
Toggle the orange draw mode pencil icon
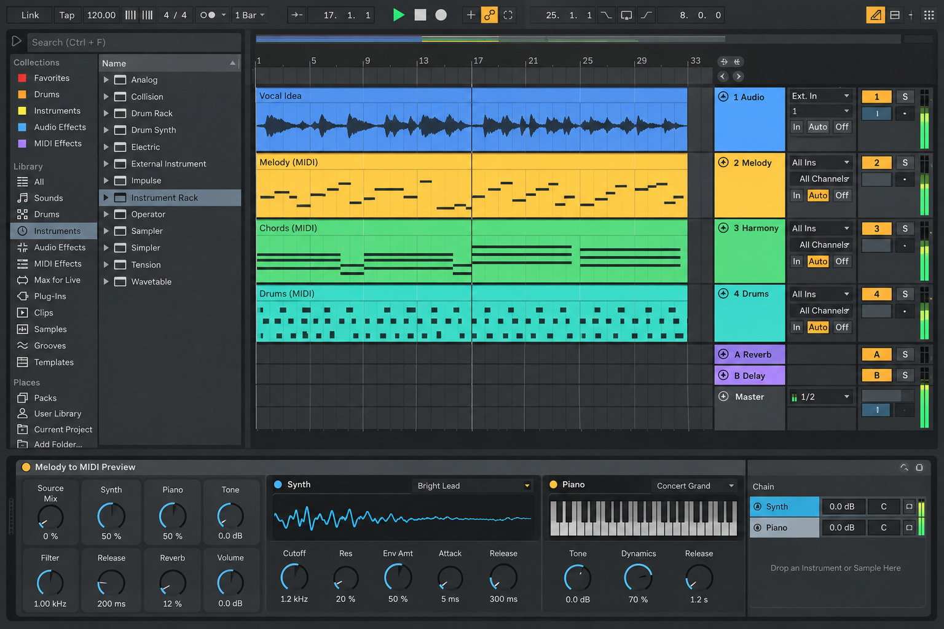[875, 15]
